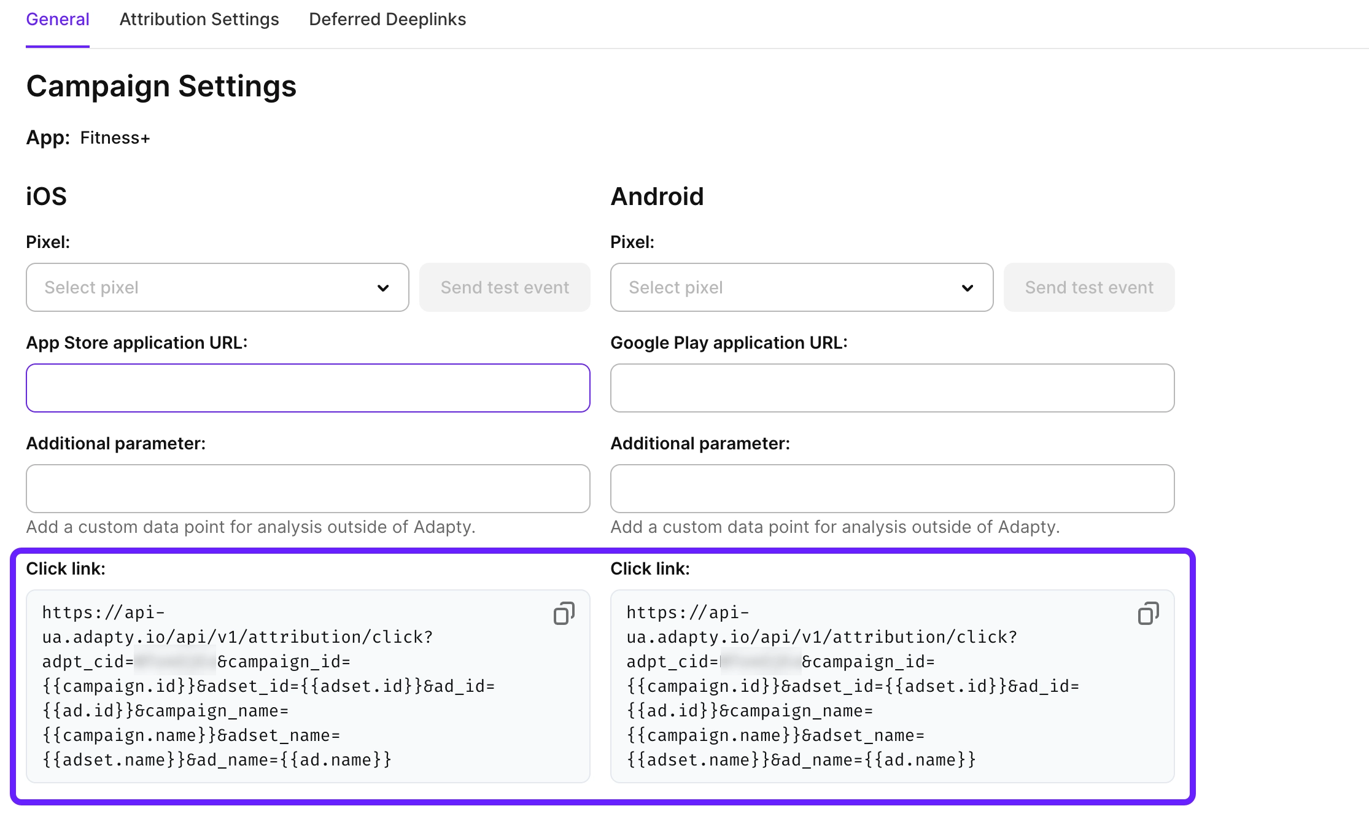1369x814 pixels.
Task: Focus the App Store application URL field
Action: (x=308, y=388)
